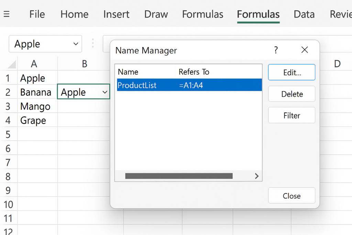The image size is (352, 235).
Task: Select the cell containing Mango
Action: [x=35, y=106]
